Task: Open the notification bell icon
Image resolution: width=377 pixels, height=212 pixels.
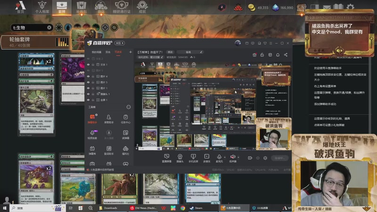Action: 278,55
